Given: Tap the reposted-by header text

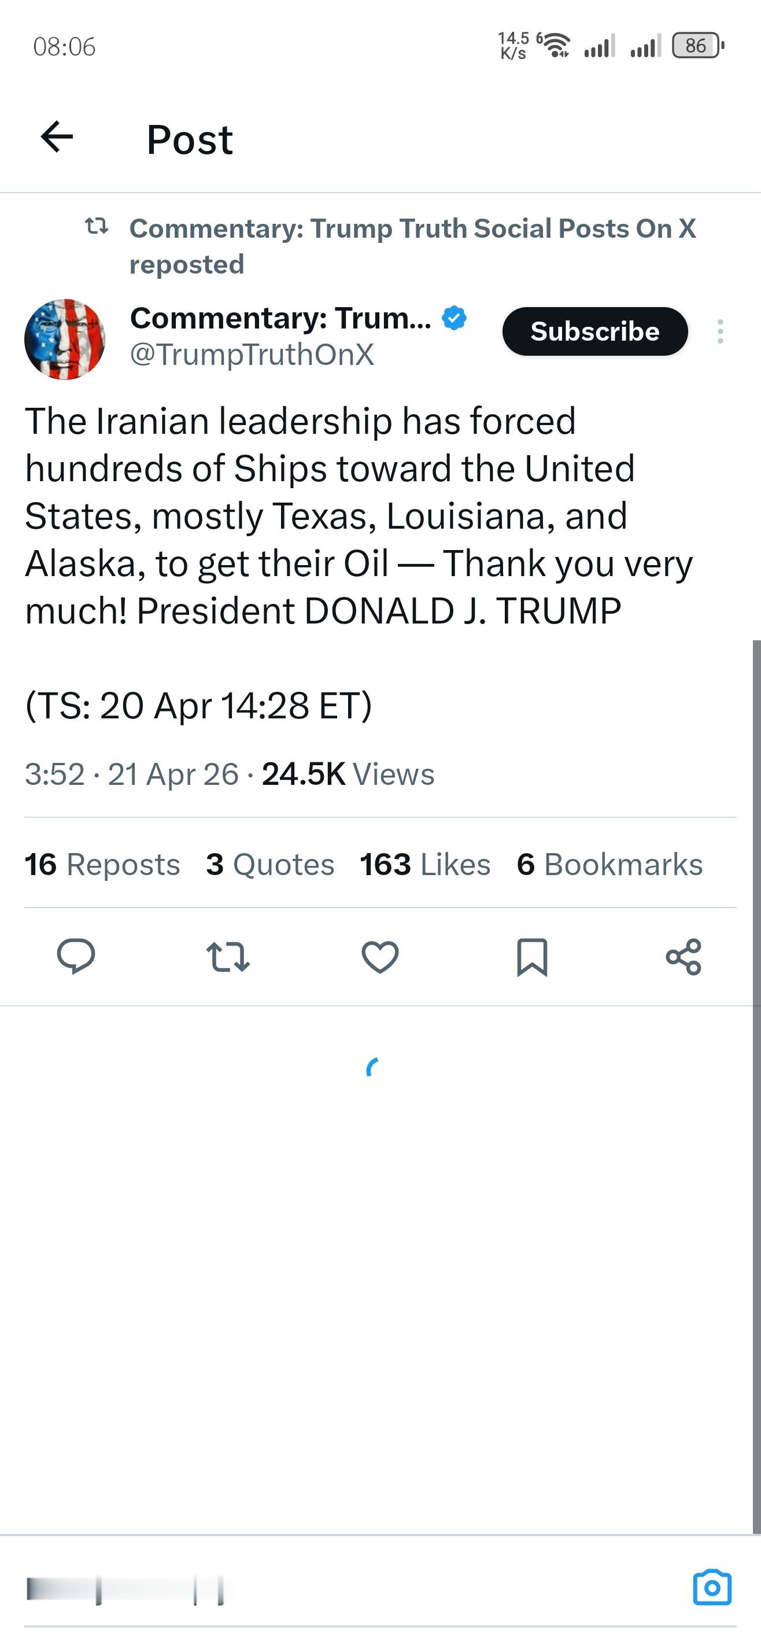Looking at the screenshot, I should [412, 245].
